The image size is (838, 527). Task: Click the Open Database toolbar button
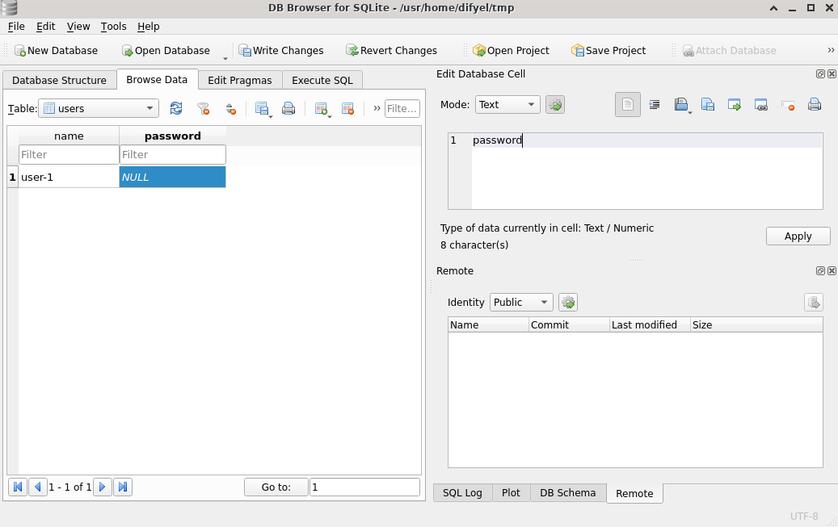(166, 50)
